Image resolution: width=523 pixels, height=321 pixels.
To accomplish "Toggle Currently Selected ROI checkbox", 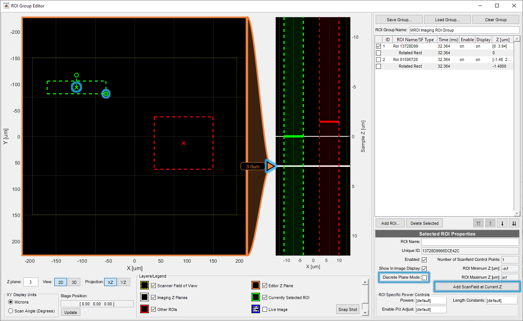I will point(264,297).
